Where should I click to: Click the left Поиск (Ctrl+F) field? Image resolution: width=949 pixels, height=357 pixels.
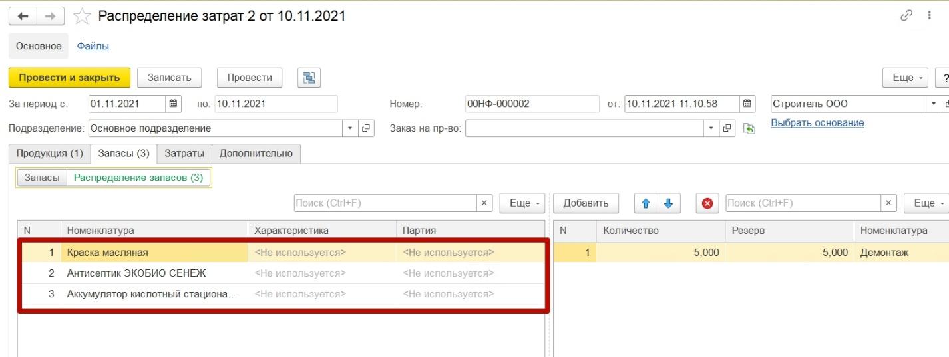[385, 203]
